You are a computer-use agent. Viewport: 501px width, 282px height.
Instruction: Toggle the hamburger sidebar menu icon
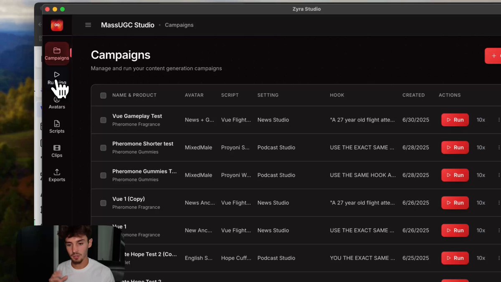[x=88, y=25]
